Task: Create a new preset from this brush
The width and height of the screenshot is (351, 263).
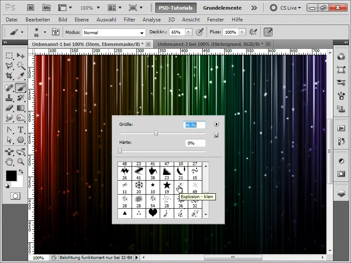Action: (216, 135)
